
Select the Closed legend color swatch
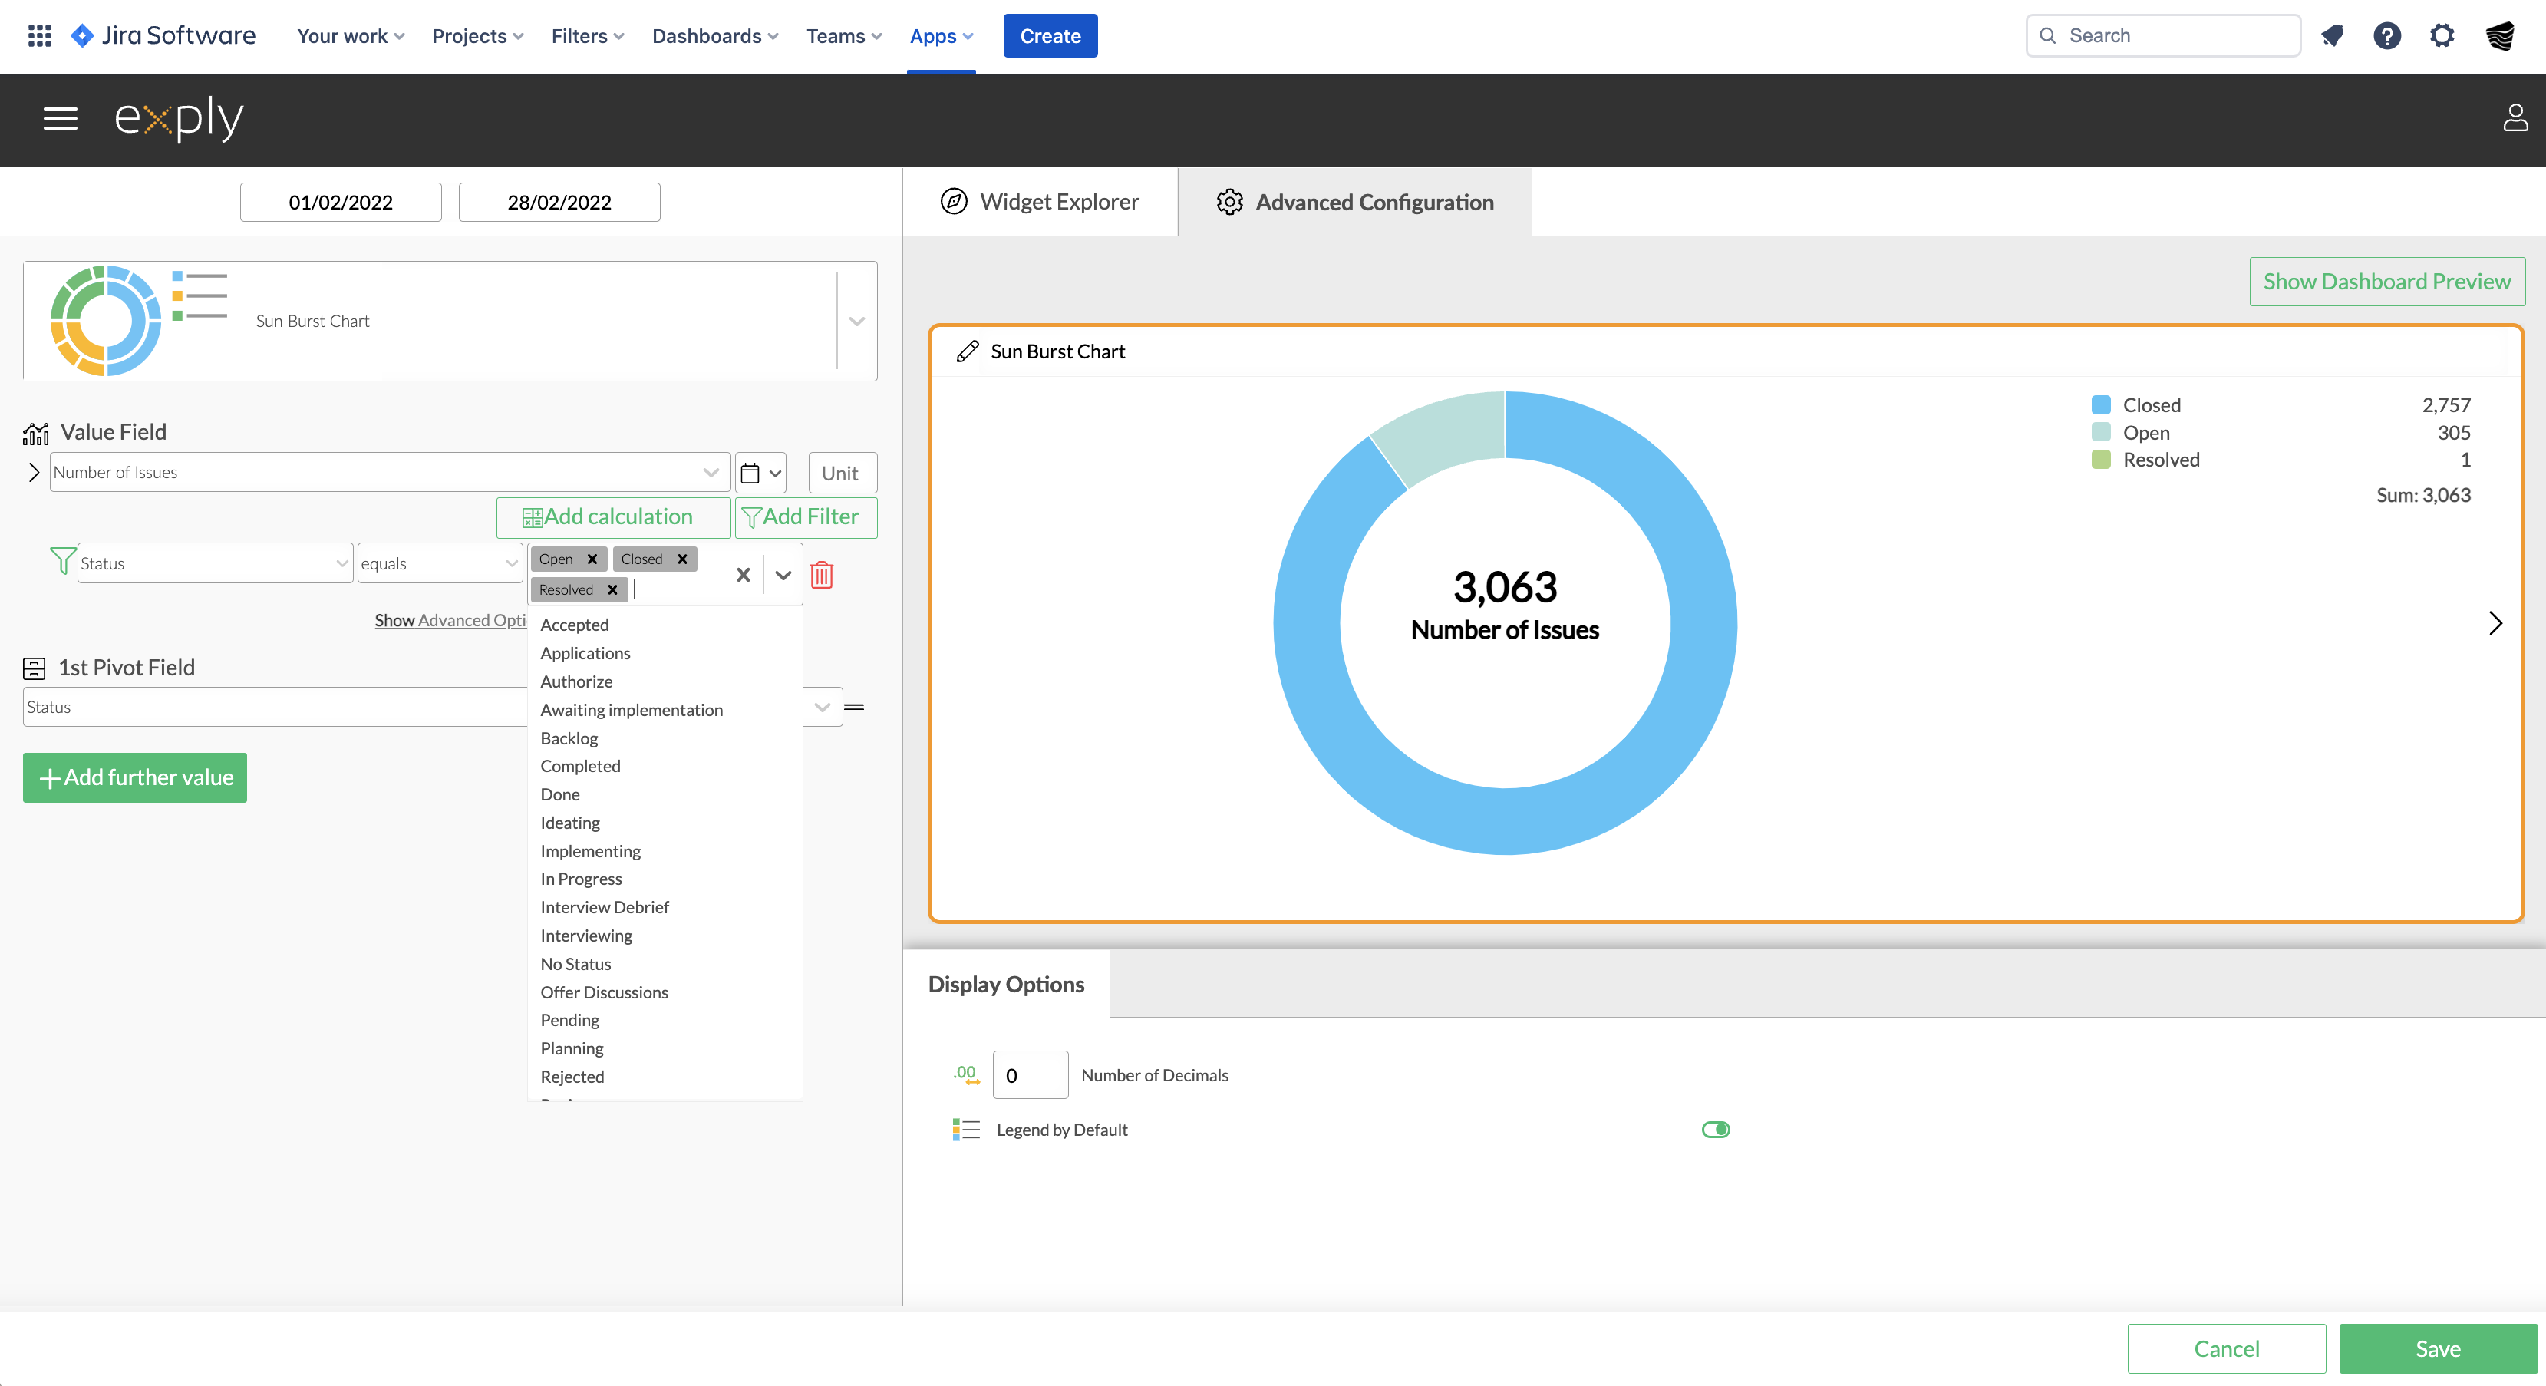(x=2099, y=404)
